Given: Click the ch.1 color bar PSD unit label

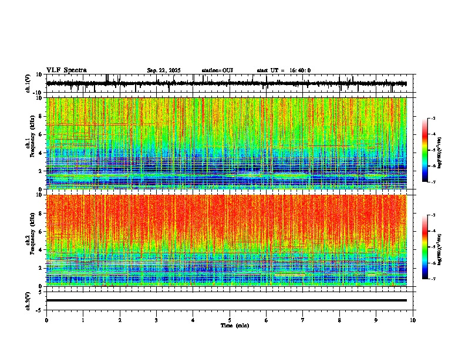Looking at the screenshot, I should (440, 153).
